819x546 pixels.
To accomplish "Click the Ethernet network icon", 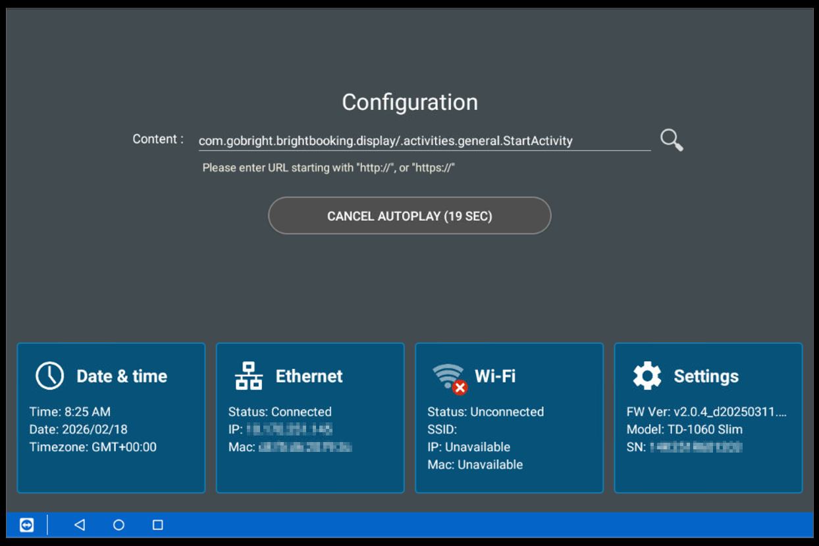I will [x=249, y=376].
